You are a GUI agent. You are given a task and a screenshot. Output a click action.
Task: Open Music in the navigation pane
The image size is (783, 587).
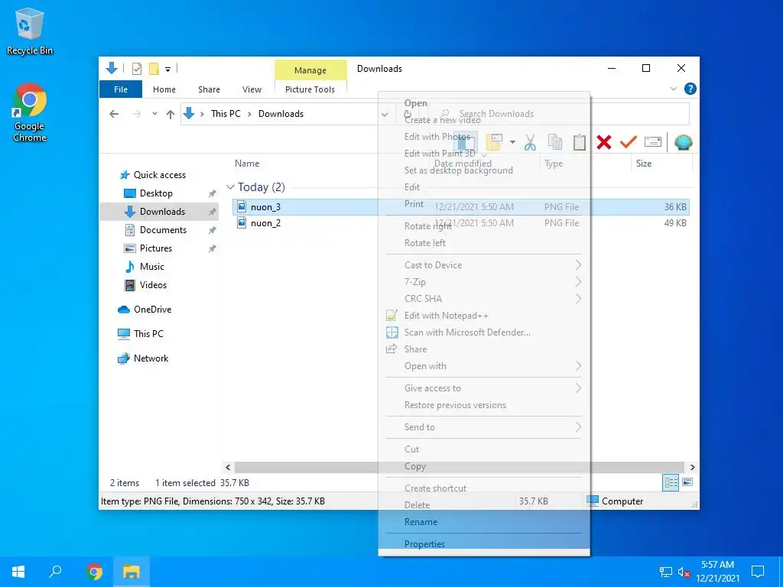(x=145, y=267)
